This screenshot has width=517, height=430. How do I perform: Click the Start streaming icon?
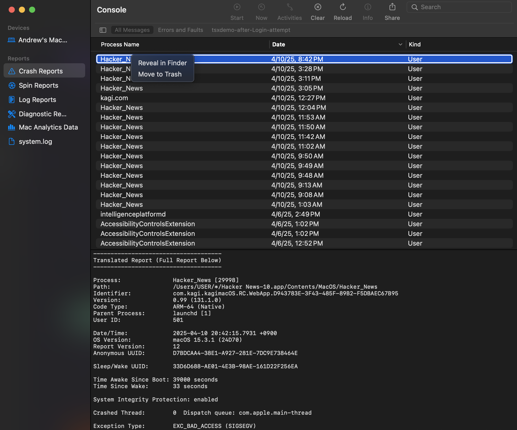click(x=237, y=7)
